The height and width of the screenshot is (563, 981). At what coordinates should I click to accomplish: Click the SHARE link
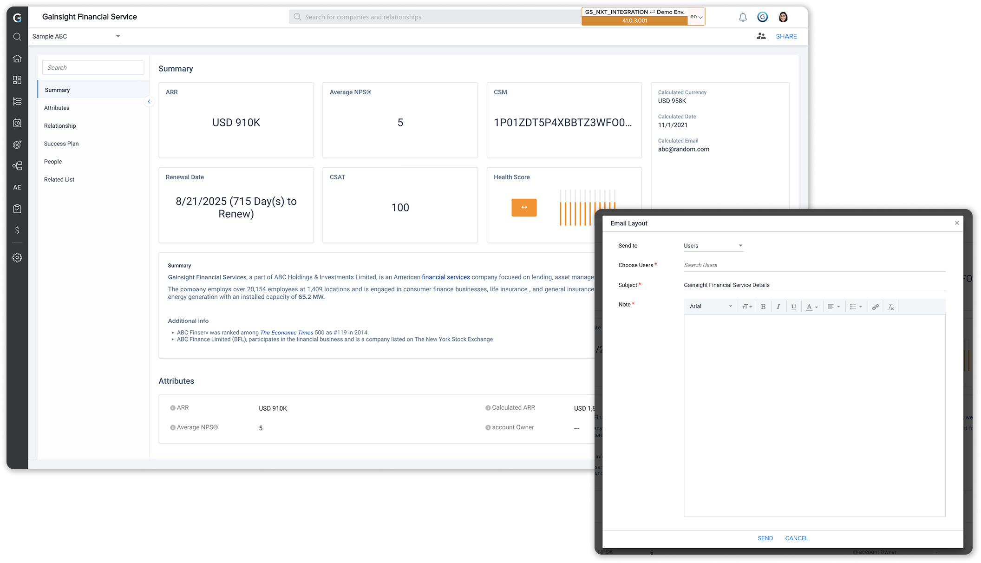(786, 36)
